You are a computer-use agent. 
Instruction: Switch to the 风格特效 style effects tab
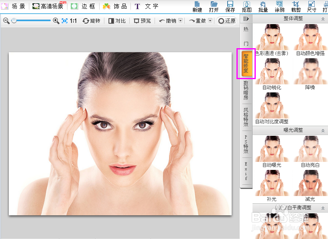point(246,117)
